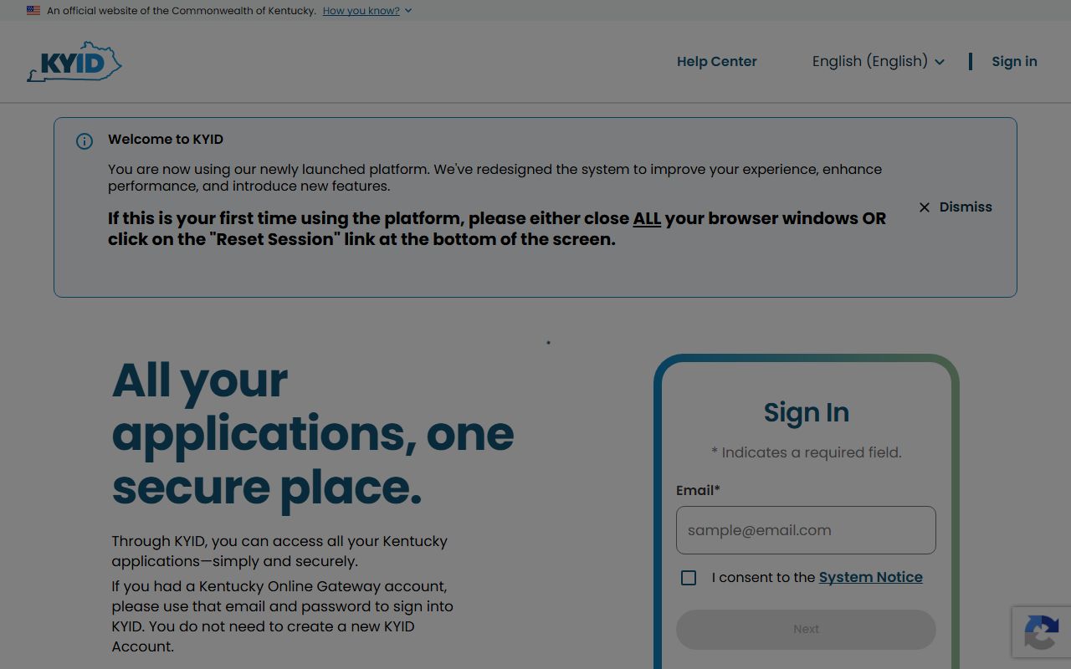Screen dimensions: 1071x669
Task: Click the "Email*" field label
Action: pos(698,491)
